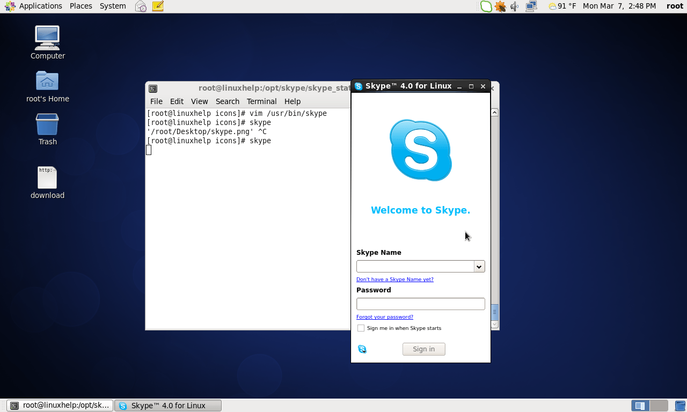
Task: Click the terminal scrollbar thumb
Action: click(495, 312)
